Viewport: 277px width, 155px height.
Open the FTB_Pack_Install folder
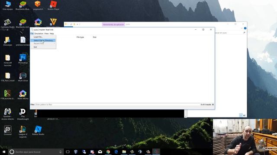pos(8,77)
